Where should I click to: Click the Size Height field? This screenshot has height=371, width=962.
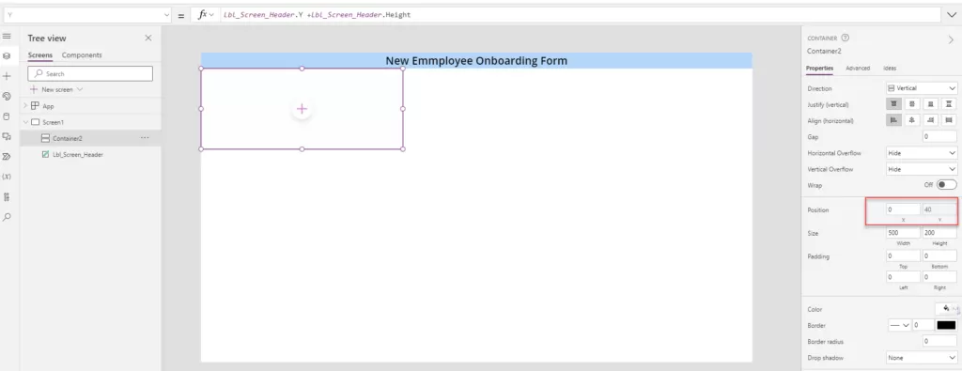pyautogui.click(x=939, y=232)
